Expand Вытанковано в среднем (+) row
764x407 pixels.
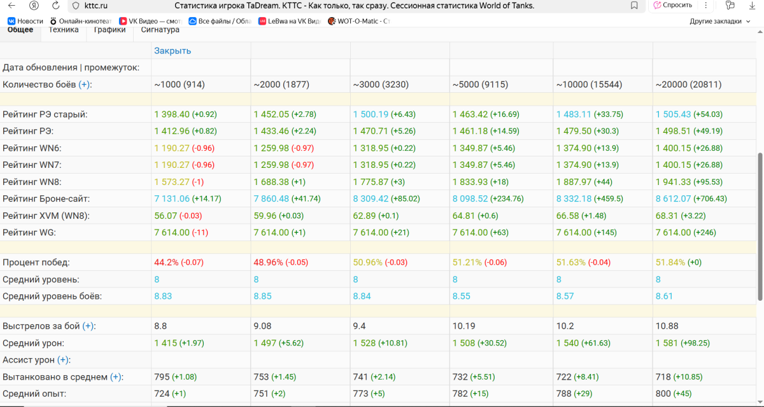pyautogui.click(x=115, y=377)
